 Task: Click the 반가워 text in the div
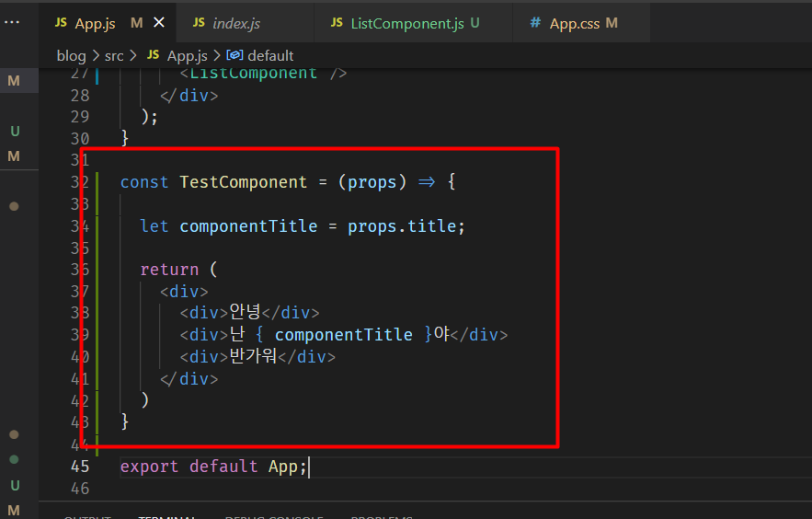pyautogui.click(x=253, y=356)
